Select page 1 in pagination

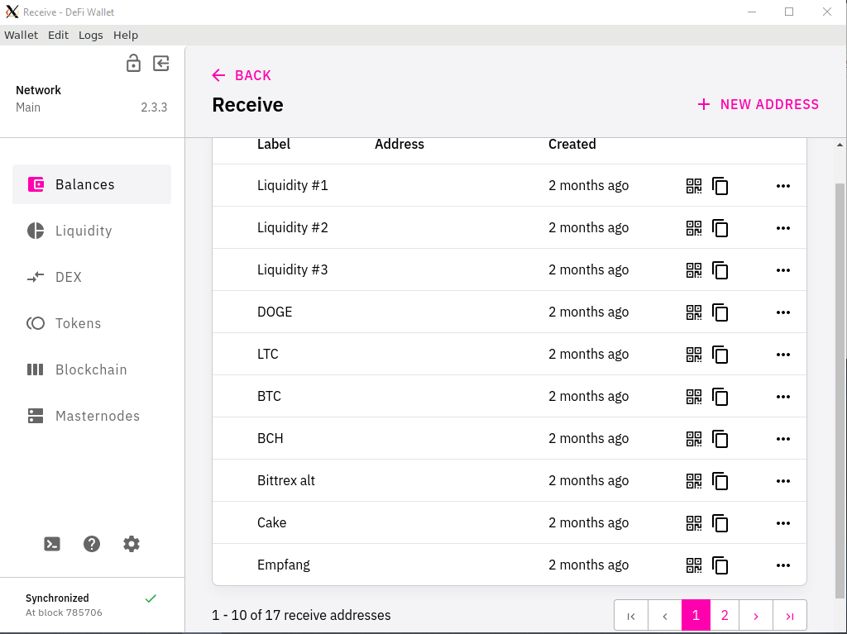(696, 615)
